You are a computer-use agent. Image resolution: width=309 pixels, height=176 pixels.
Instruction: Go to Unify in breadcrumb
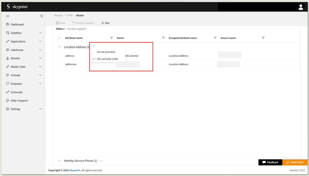pos(69,15)
